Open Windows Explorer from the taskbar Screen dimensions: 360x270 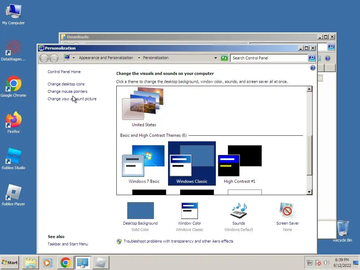point(31,262)
